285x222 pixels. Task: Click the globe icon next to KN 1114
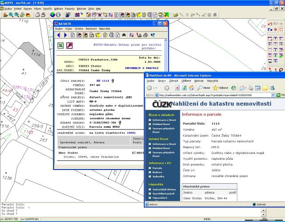coord(113,81)
